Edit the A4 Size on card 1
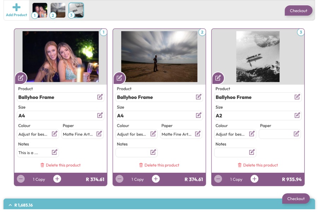Image resolution: width=318 pixels, height=212 pixels. click(100, 115)
